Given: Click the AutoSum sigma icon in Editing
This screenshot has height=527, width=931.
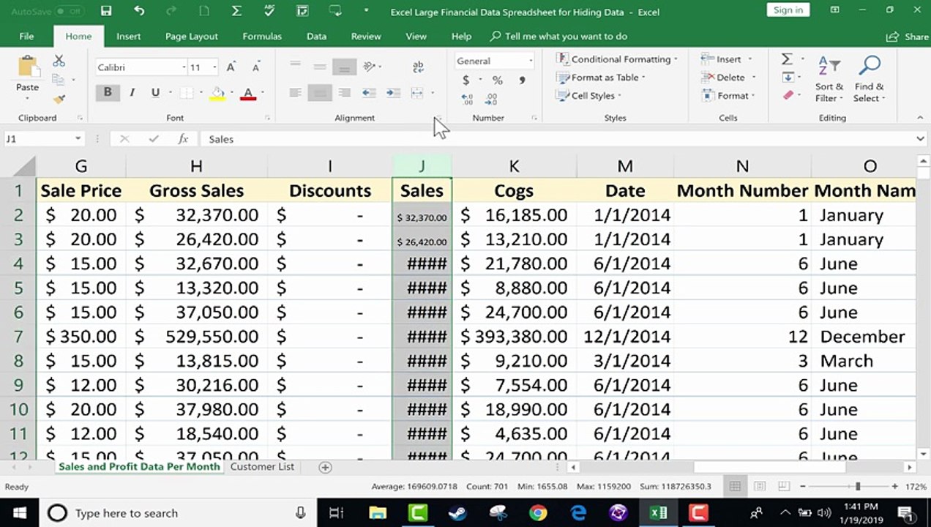Looking at the screenshot, I should coord(788,59).
